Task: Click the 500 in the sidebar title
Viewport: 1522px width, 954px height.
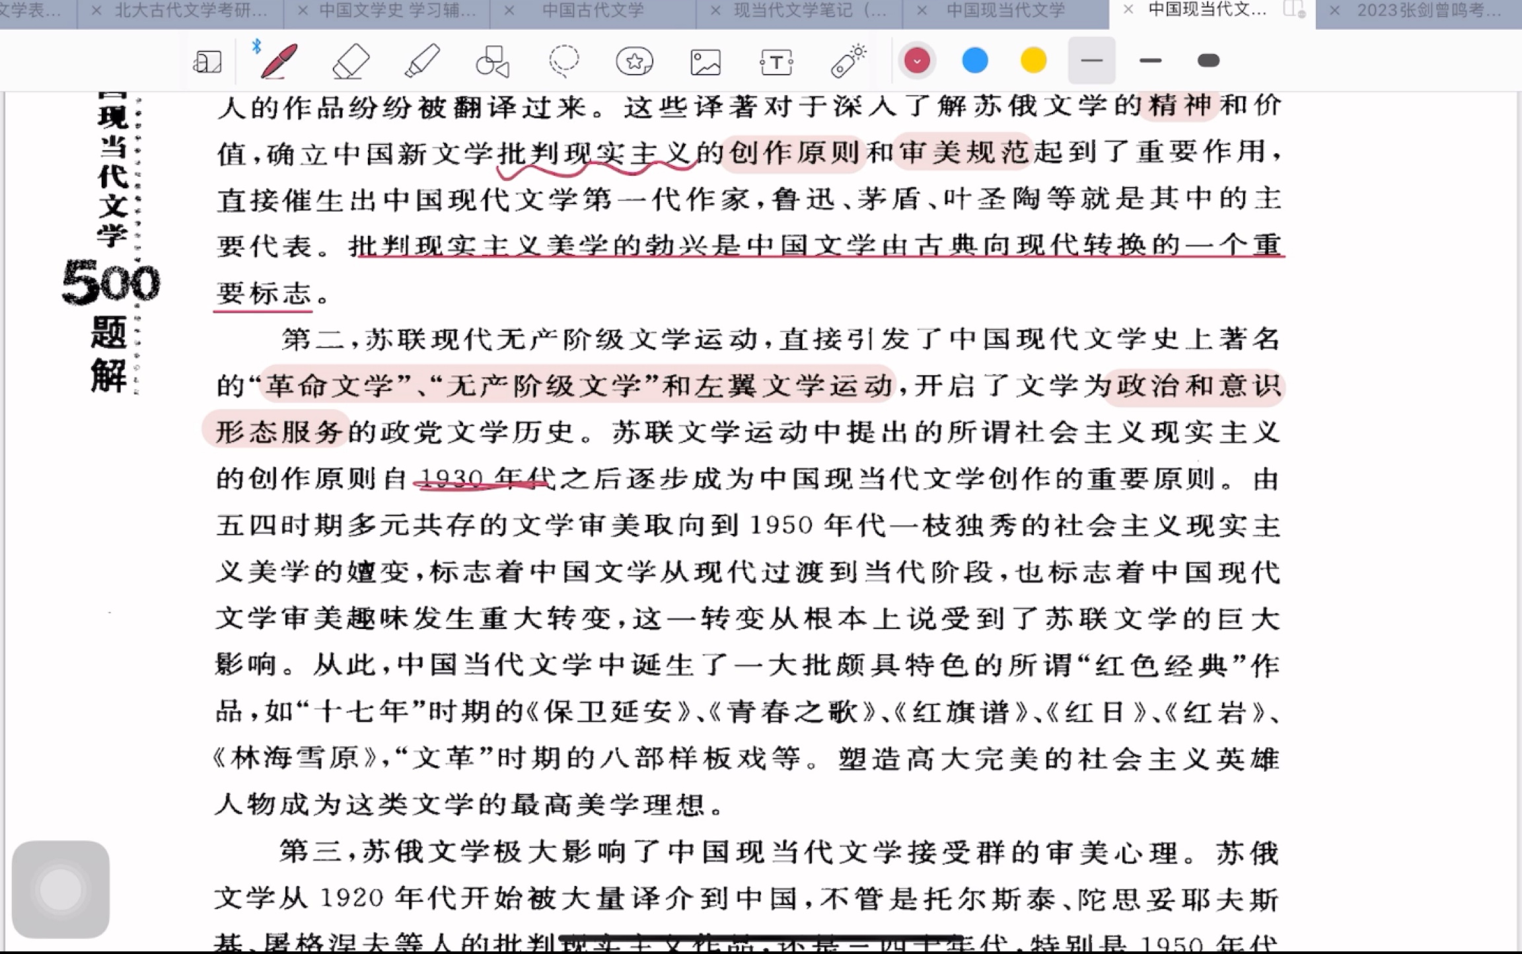Action: tap(111, 283)
